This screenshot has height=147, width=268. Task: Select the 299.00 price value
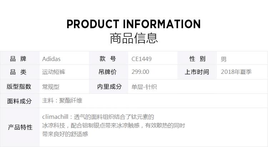140,72
